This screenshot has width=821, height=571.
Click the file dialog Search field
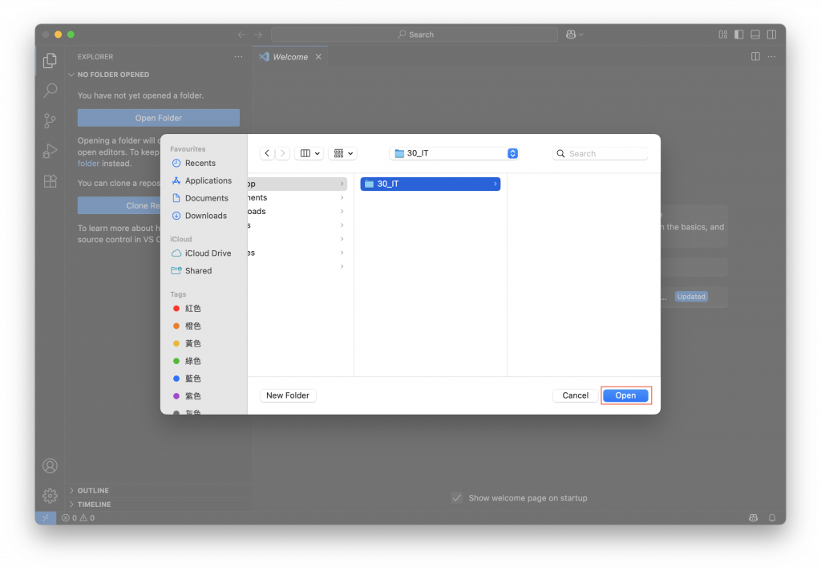point(600,153)
